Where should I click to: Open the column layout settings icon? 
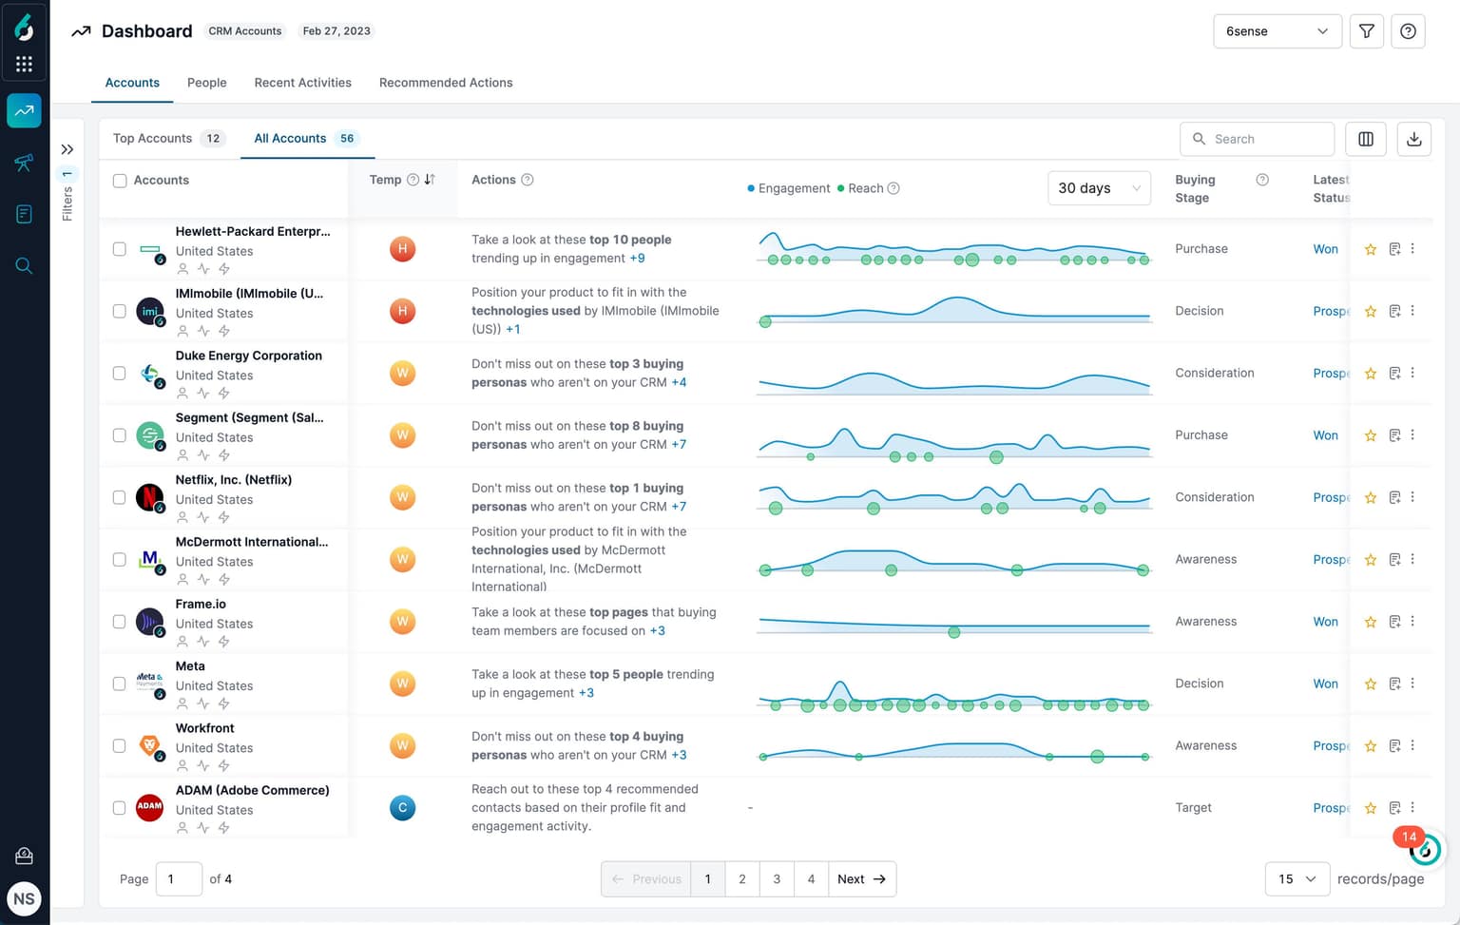[x=1366, y=139]
